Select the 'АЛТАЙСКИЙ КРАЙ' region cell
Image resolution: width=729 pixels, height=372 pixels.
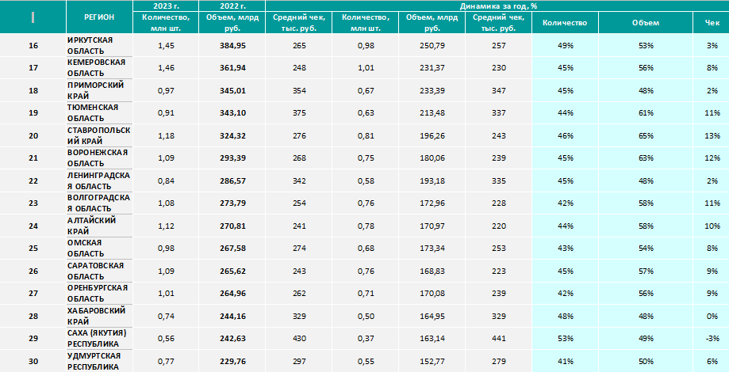[x=99, y=226]
